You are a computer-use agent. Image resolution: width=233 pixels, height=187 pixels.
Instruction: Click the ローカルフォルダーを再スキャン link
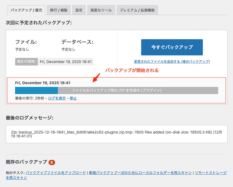click(x=140, y=173)
